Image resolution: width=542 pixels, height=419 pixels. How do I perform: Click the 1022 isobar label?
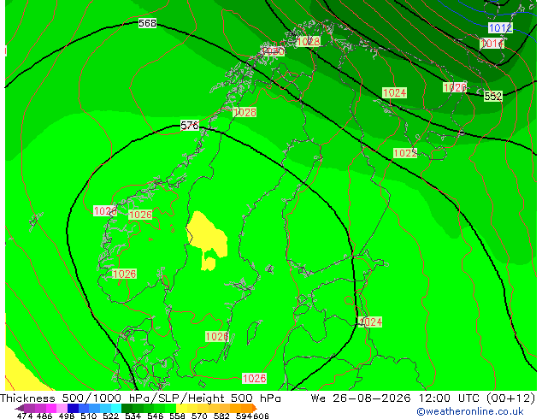[405, 153]
